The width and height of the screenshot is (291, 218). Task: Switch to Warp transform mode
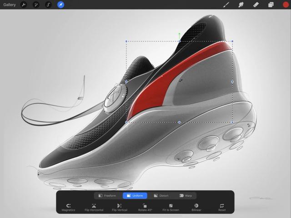[186, 196]
